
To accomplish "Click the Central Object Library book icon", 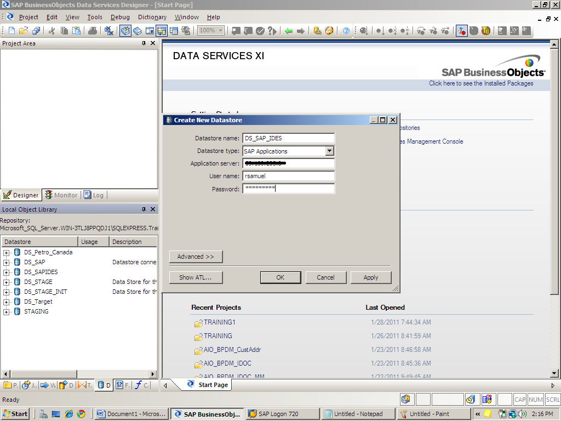I will (x=138, y=31).
